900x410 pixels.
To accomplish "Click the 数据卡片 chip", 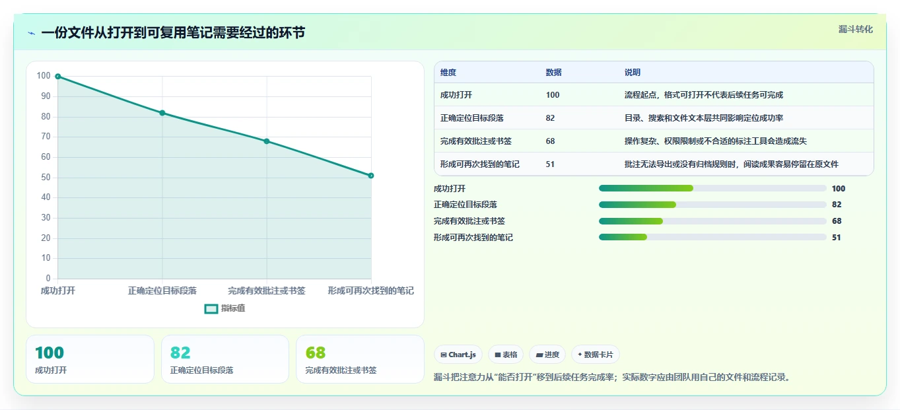I will 596,355.
